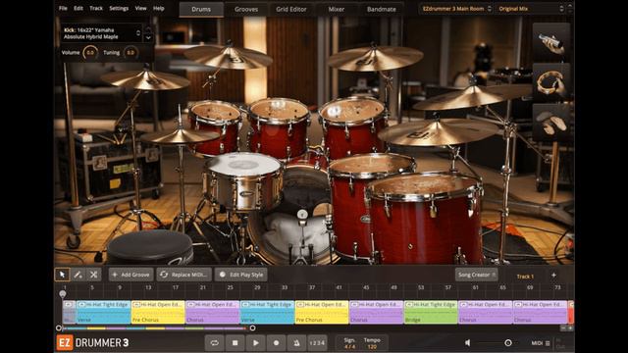The height and width of the screenshot is (353, 628).
Task: Select the second blue Verse block
Action: coord(267,312)
